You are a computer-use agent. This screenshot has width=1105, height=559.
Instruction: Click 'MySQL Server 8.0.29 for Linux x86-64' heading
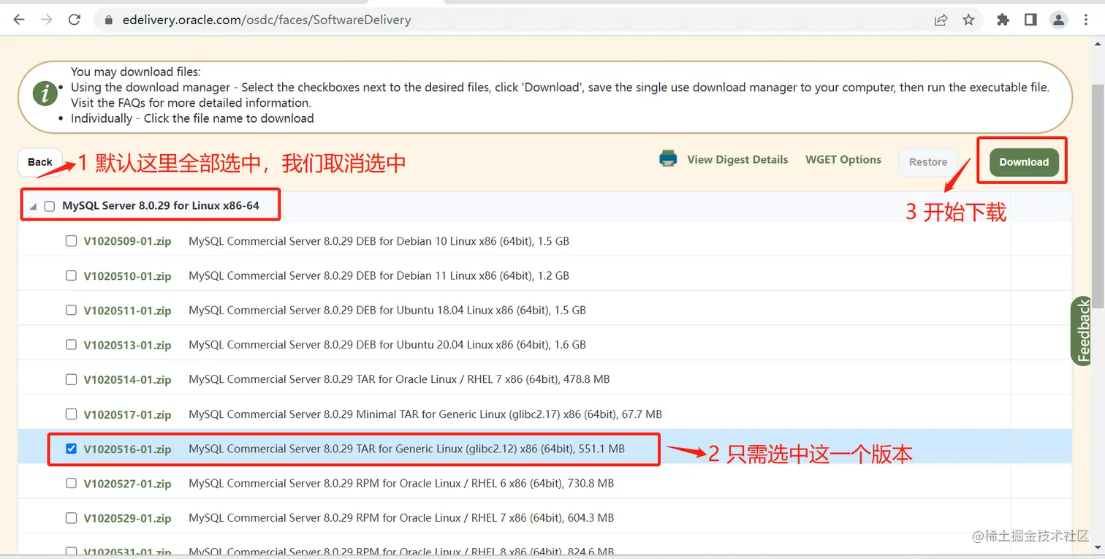161,206
